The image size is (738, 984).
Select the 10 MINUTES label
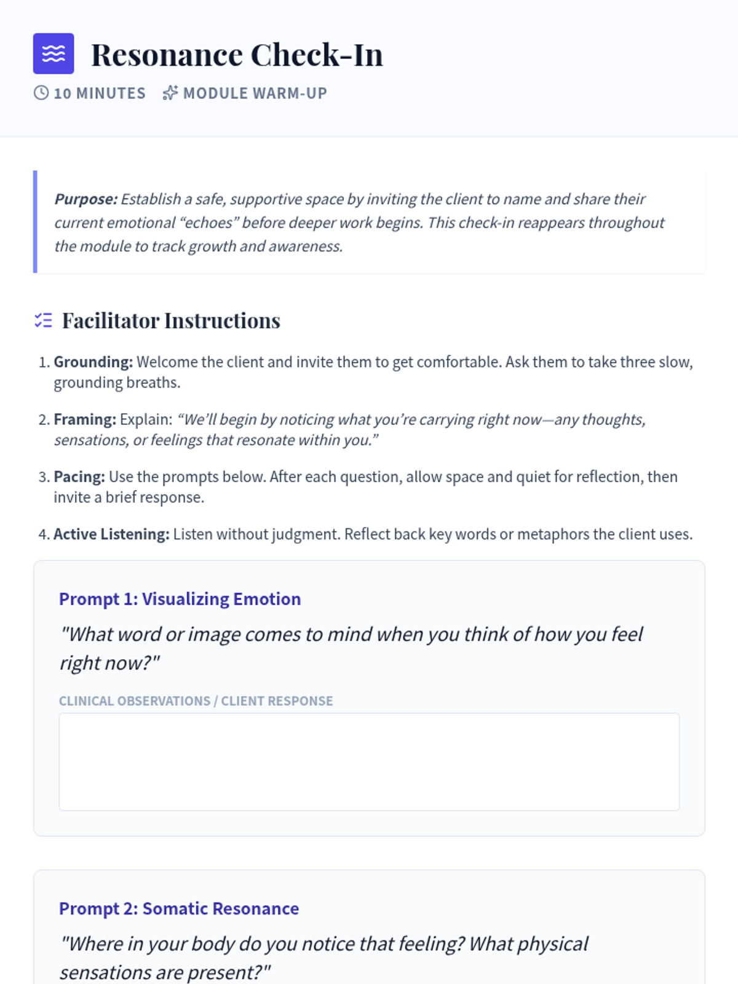(100, 93)
